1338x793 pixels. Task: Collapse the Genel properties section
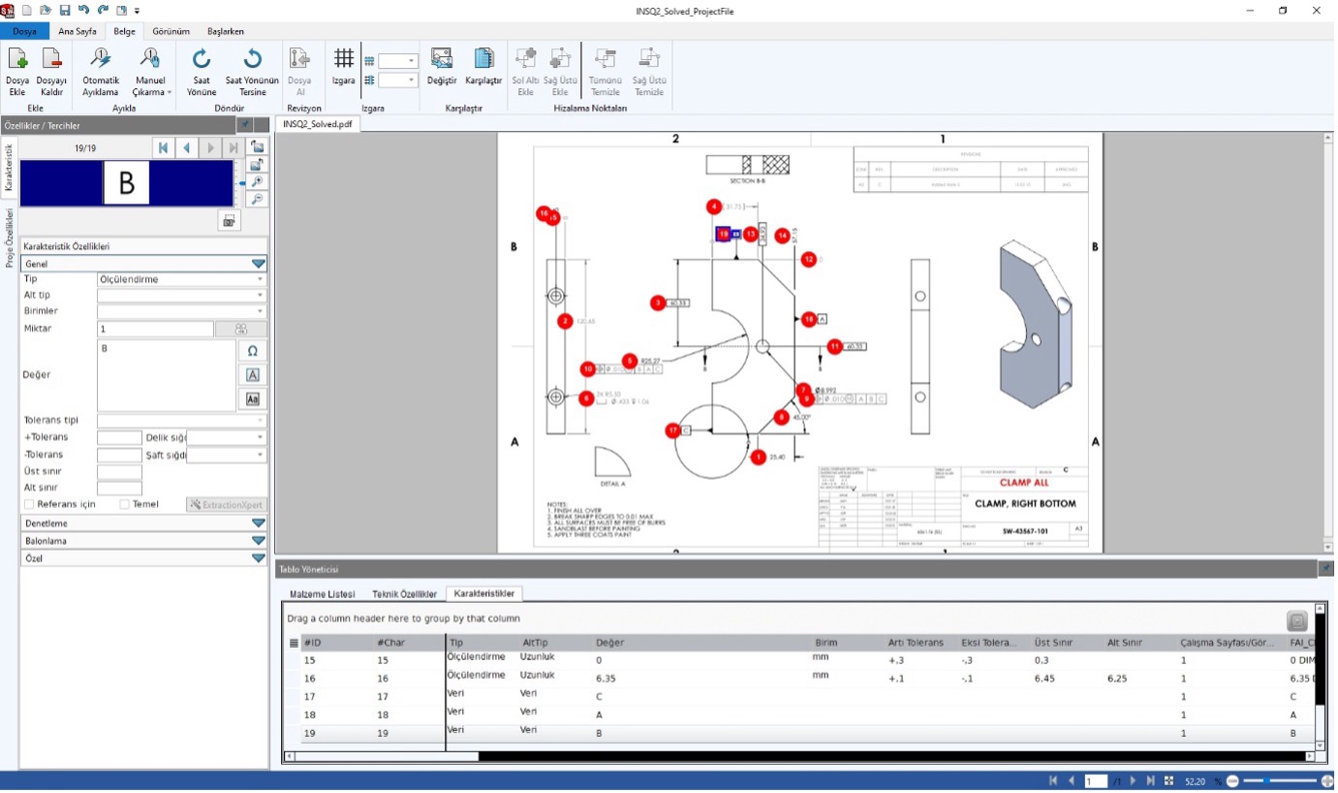[258, 263]
